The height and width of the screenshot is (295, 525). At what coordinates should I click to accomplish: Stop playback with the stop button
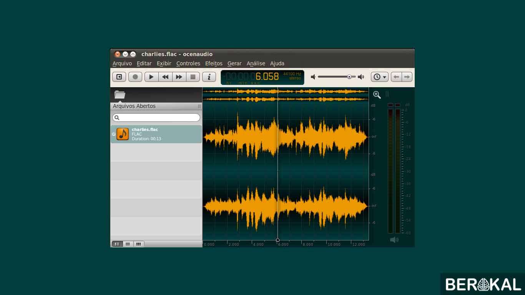pyautogui.click(x=193, y=77)
